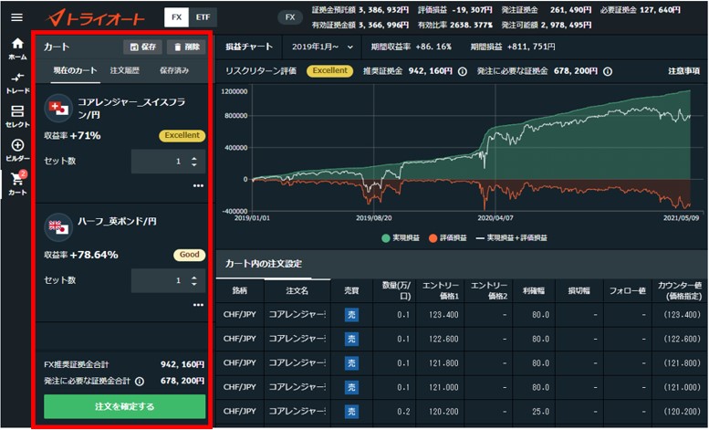Click 売 icon in 121.000 order row
This screenshot has width=709, height=430.
pyautogui.click(x=351, y=387)
